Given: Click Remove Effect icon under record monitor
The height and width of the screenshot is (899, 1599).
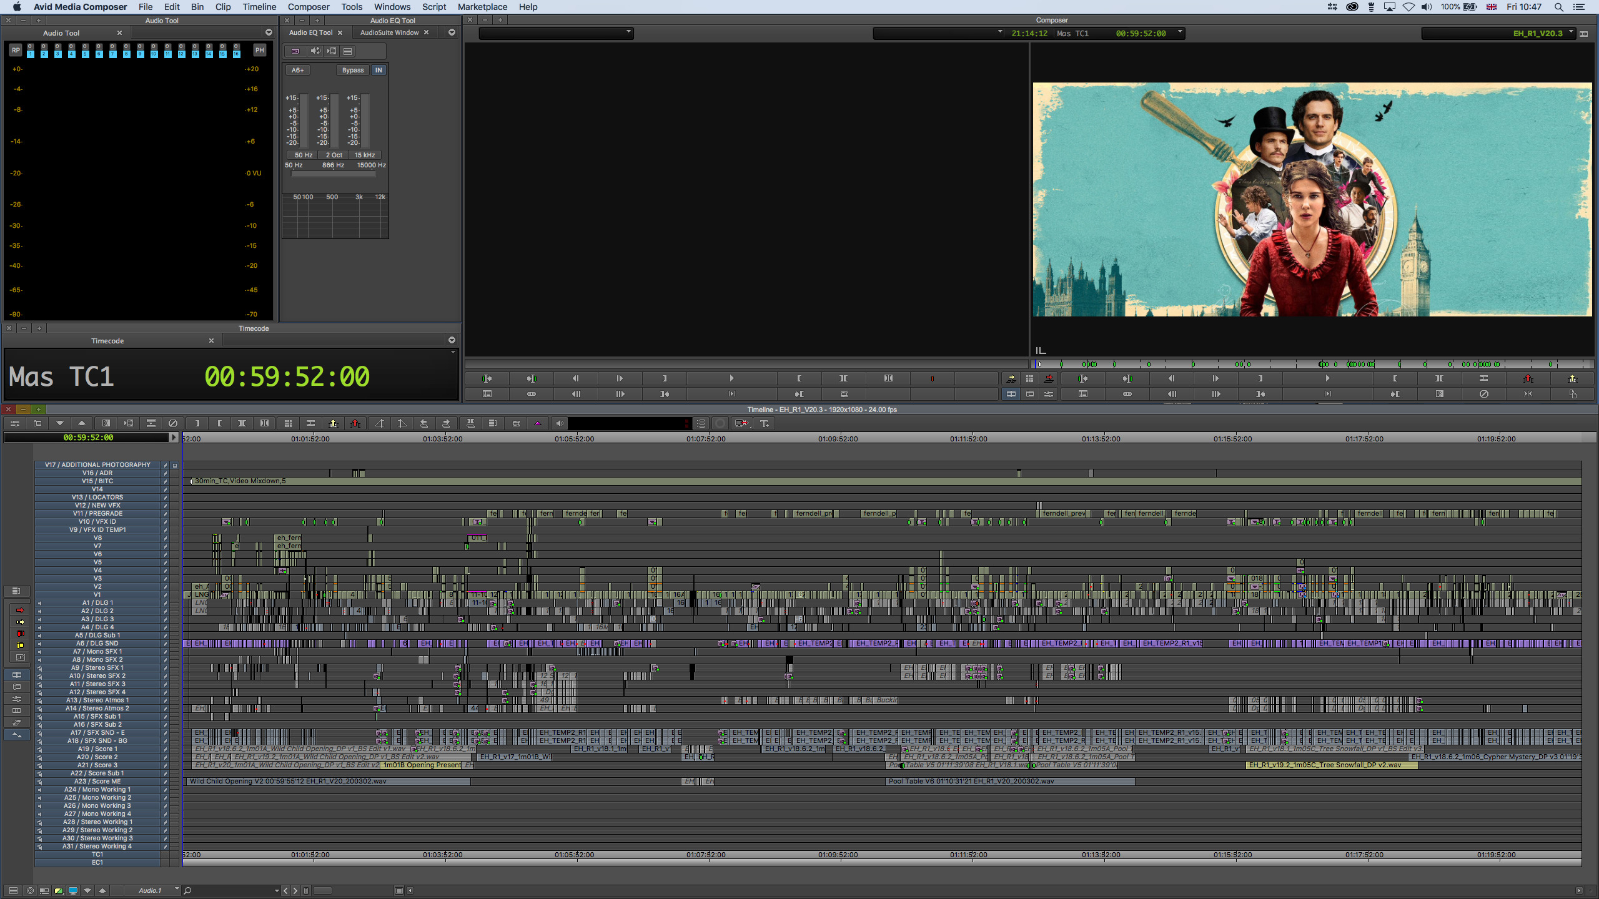Looking at the screenshot, I should pos(1484,394).
